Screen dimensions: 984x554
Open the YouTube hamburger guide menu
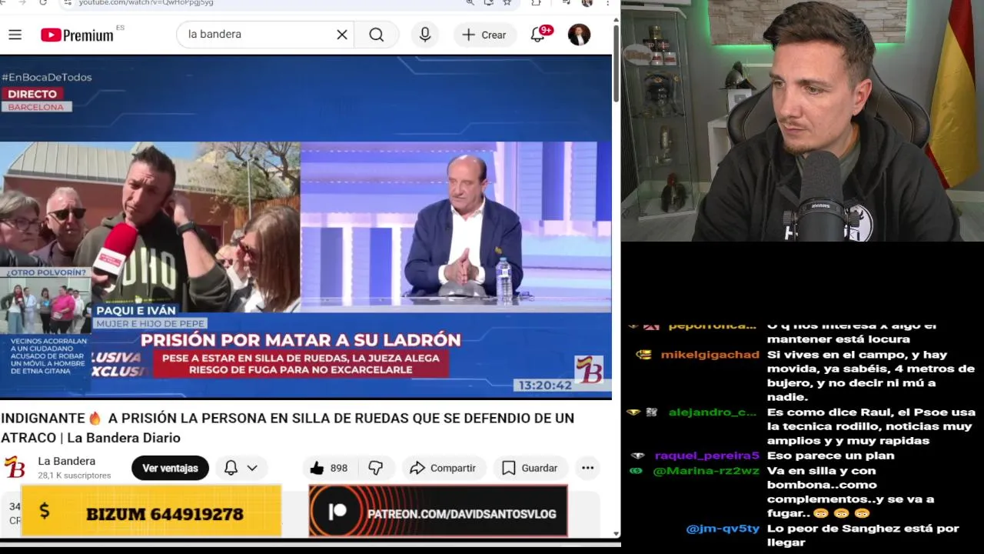point(15,35)
